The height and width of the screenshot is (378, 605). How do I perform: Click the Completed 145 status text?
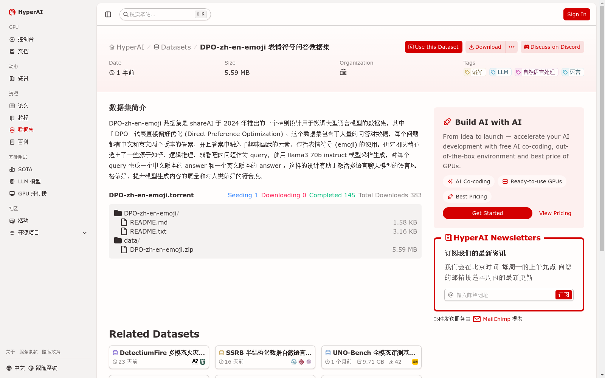point(332,195)
